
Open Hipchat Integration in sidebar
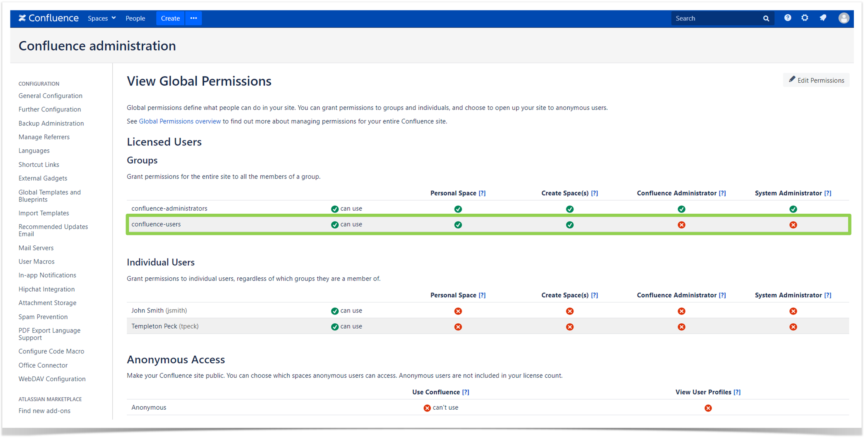coord(46,289)
